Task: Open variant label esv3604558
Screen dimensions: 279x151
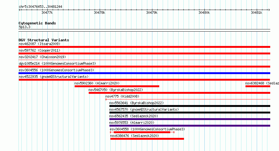Action: tap(147, 129)
